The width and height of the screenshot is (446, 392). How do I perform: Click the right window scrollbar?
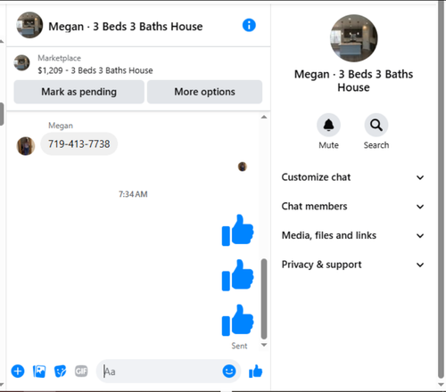[442, 190]
